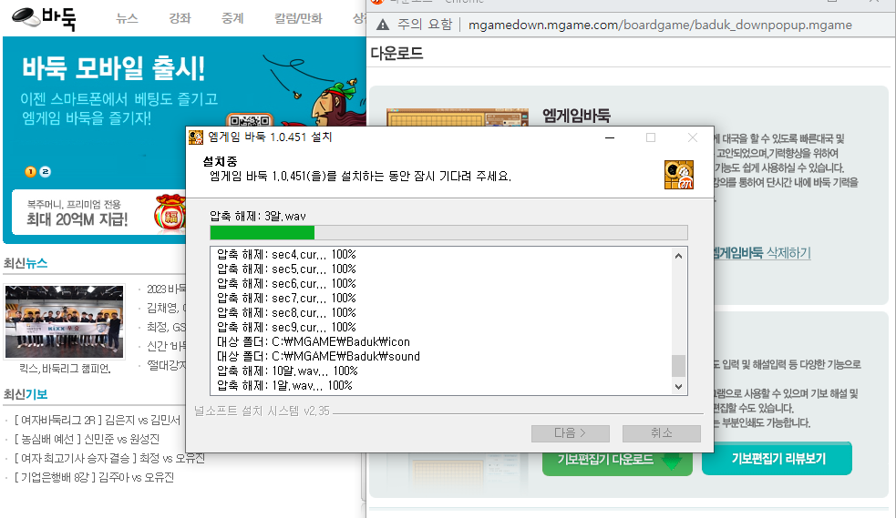
Task: Click the install log scrollbar thumb
Action: point(678,366)
